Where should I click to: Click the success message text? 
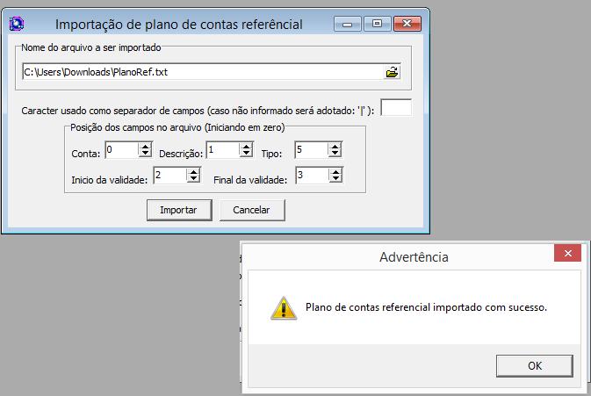426,307
